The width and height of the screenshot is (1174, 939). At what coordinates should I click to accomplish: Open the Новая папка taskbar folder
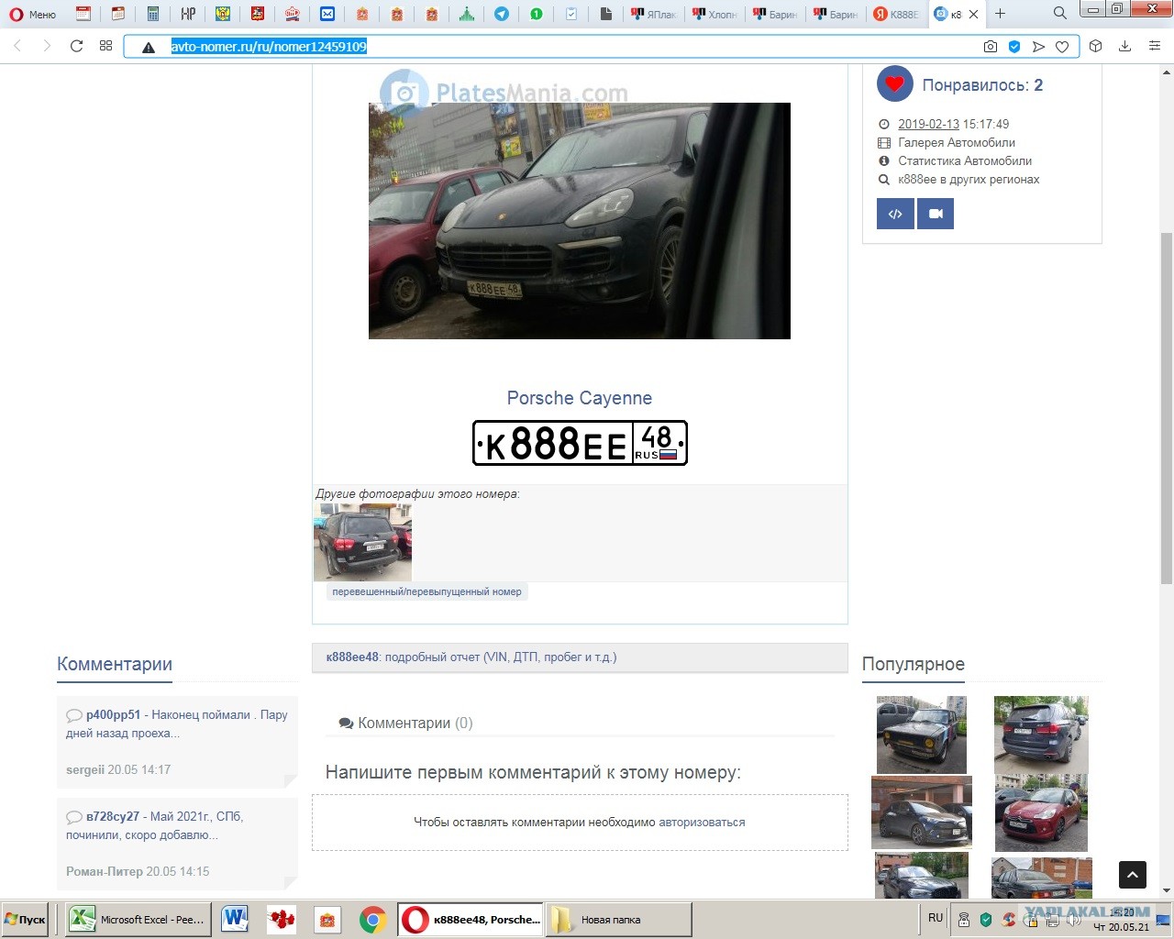[618, 919]
